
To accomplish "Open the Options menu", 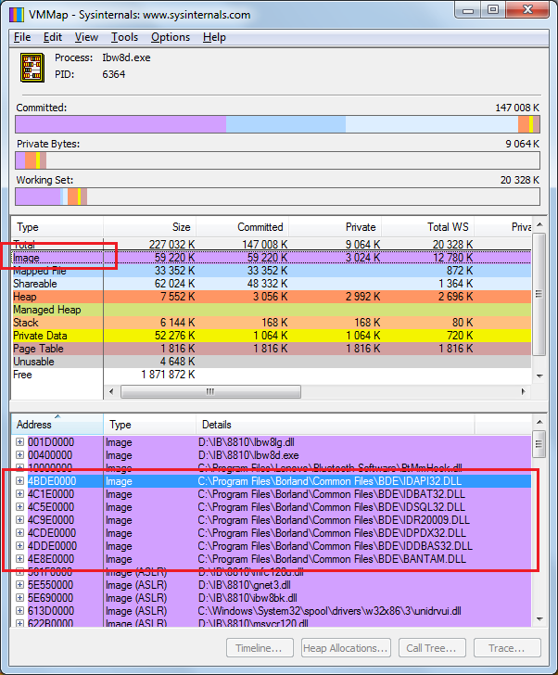I will (x=171, y=37).
